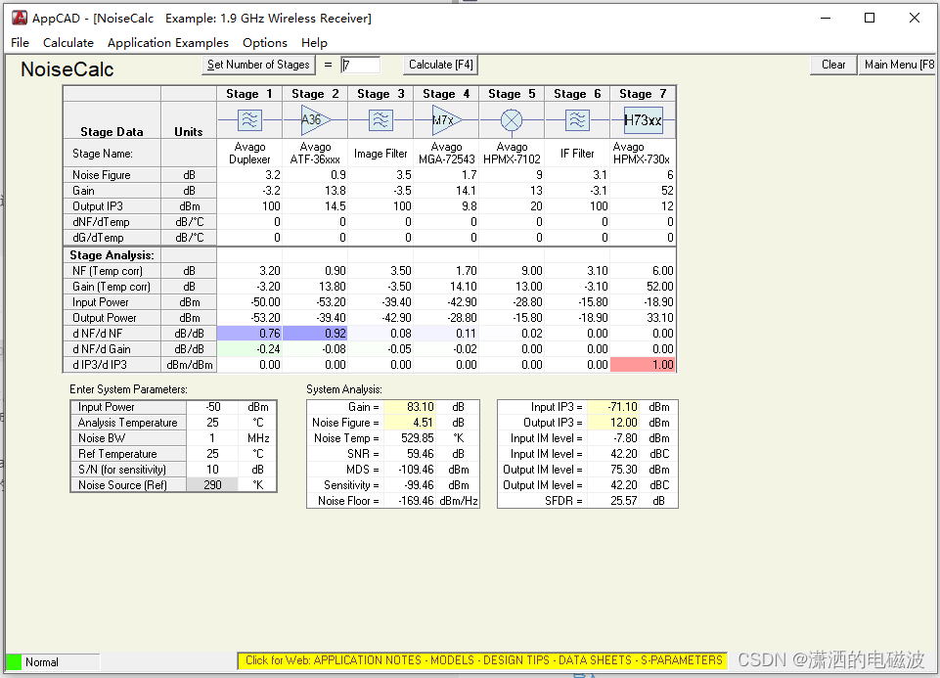This screenshot has width=940, height=678.
Task: Click the red d IP3 Stage 7 cell
Action: 643,365
